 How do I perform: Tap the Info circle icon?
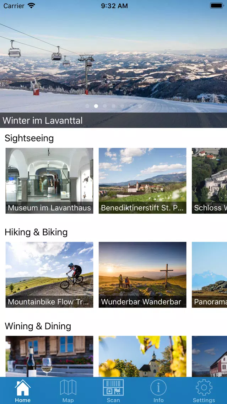158,388
